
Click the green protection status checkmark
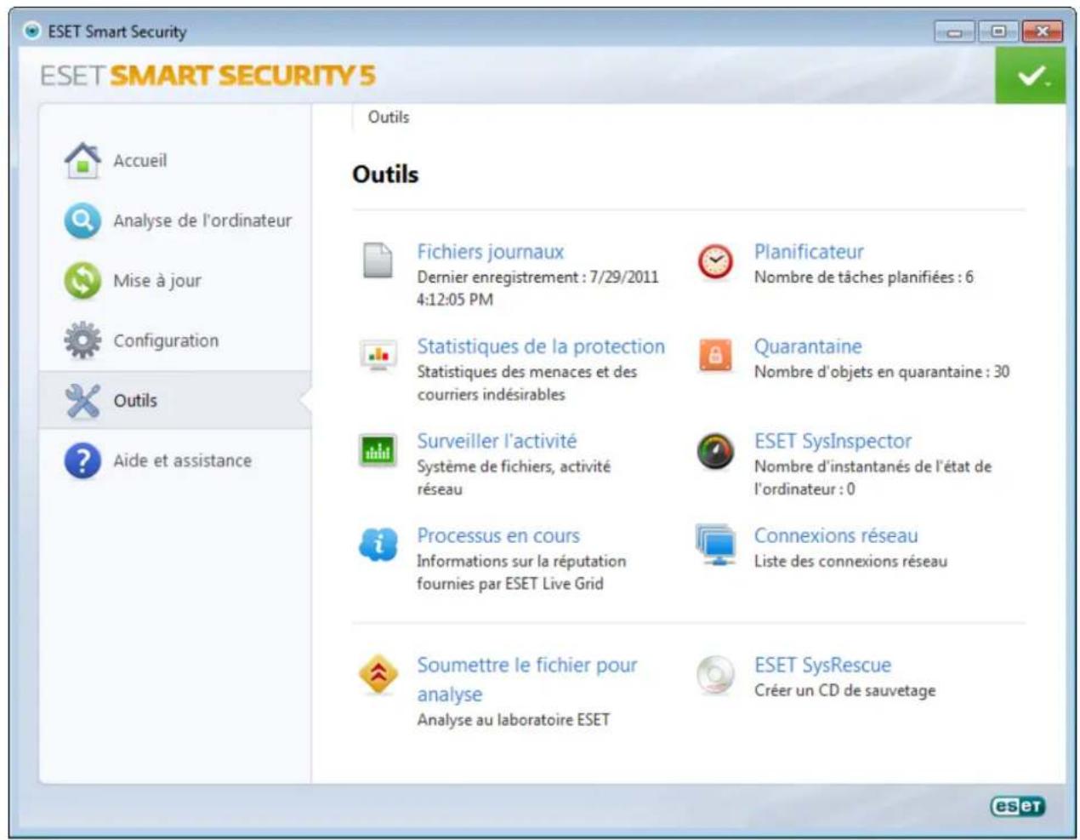[1031, 76]
